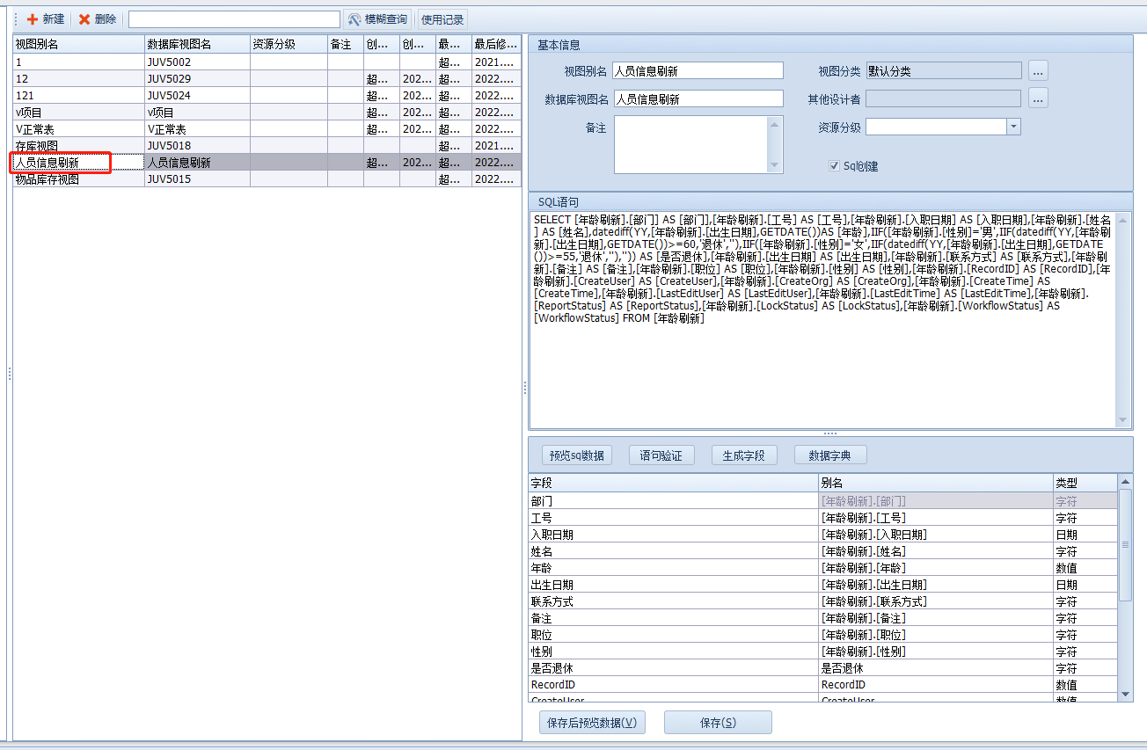Run 模糊查询 fuzzy search
1147x750 pixels.
(x=377, y=19)
